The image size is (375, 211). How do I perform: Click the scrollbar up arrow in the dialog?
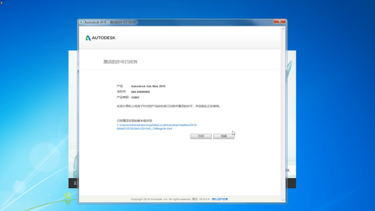(x=284, y=29)
